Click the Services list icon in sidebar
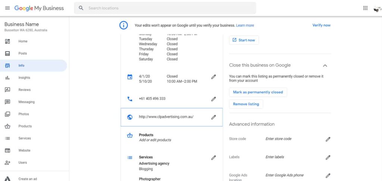Screen dimensions: 382x181 pos(7,138)
